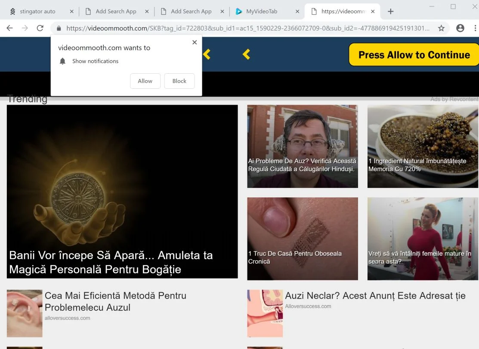
Task: Allow notifications from videoommooth.com
Action: click(145, 81)
